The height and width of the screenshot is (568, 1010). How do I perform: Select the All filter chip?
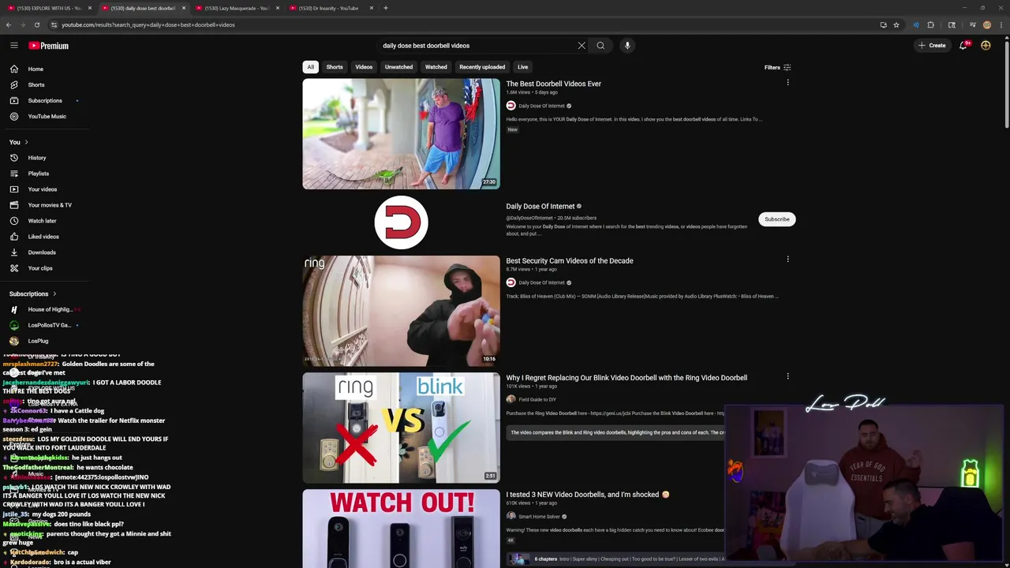(311, 67)
